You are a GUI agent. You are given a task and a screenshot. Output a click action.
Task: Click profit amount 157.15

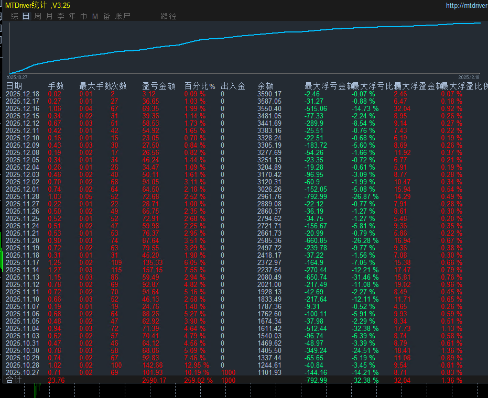click(153, 270)
